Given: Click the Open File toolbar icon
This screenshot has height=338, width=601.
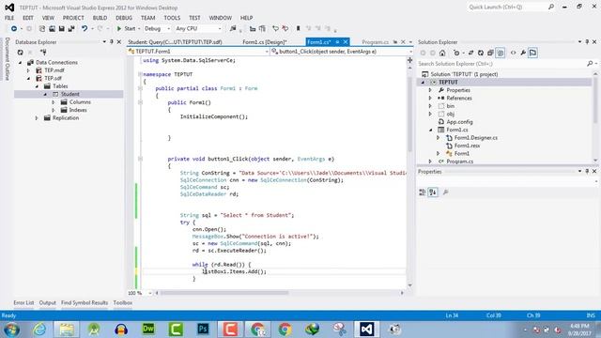Looking at the screenshot, I should 52,29.
